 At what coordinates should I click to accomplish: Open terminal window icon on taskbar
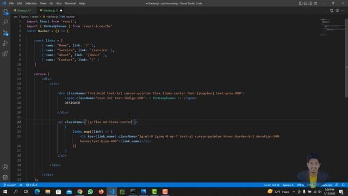[133, 192]
